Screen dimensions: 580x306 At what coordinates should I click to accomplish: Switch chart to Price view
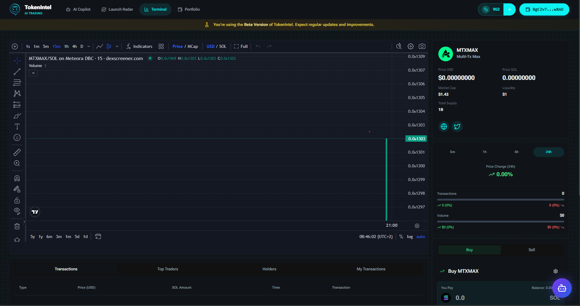178,46
